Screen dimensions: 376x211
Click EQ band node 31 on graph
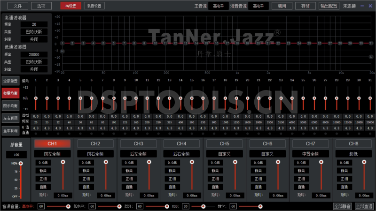tap(371, 43)
